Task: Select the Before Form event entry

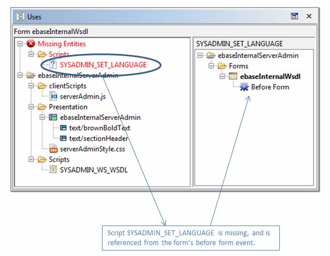Action: click(270, 87)
